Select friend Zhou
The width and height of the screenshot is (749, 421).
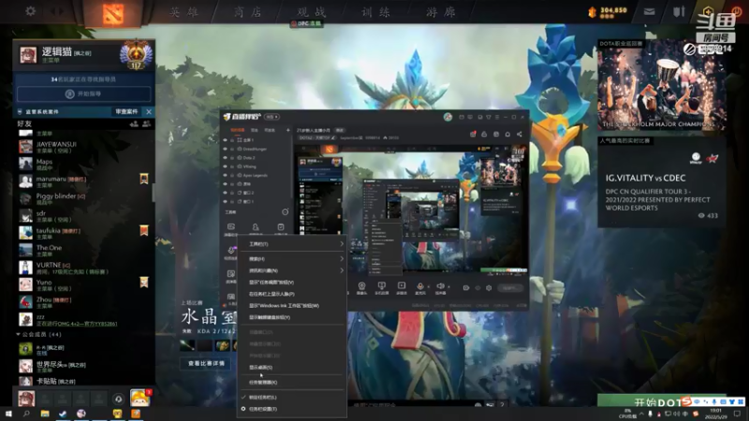coord(81,302)
